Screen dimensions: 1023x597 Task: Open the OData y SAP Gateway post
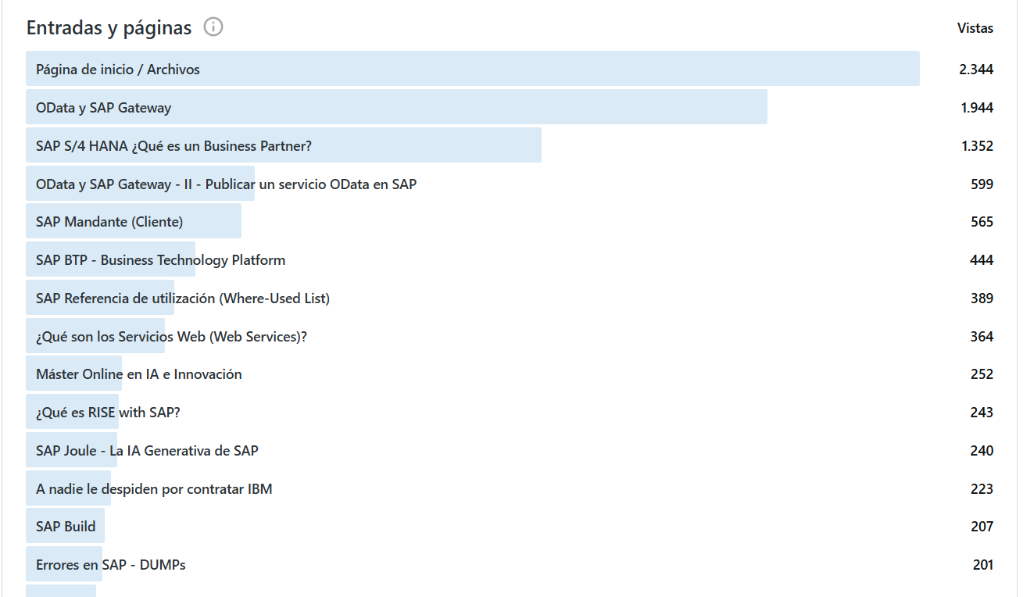[103, 108]
